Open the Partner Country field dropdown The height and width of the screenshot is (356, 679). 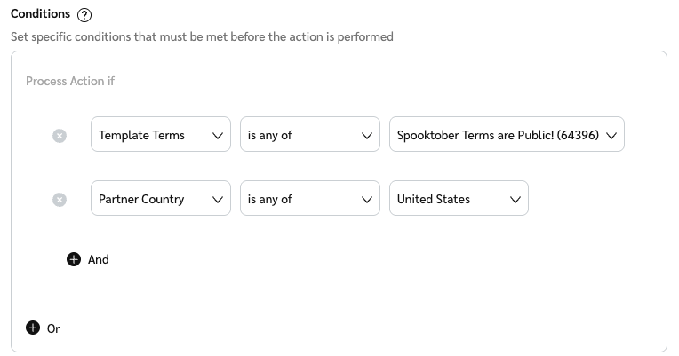160,199
